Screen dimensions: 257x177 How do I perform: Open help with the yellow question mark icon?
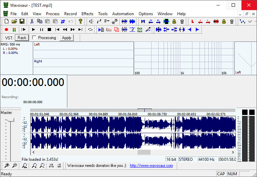coord(80,21)
